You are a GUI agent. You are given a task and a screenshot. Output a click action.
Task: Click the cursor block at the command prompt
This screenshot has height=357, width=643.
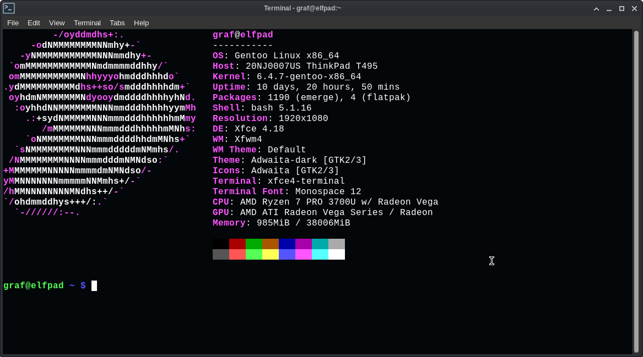[94, 285]
